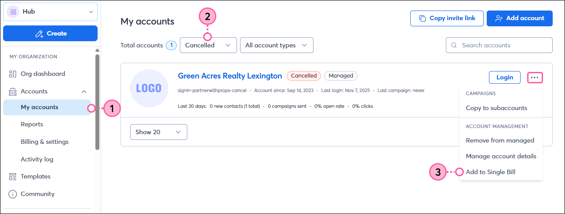
Task: Click signin-partnerwithprops-cancel username text
Action: click(212, 90)
